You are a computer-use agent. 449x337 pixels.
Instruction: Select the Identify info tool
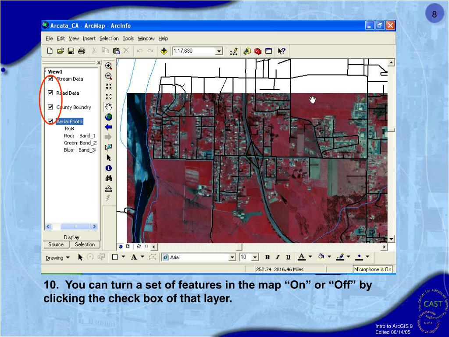[x=109, y=168]
